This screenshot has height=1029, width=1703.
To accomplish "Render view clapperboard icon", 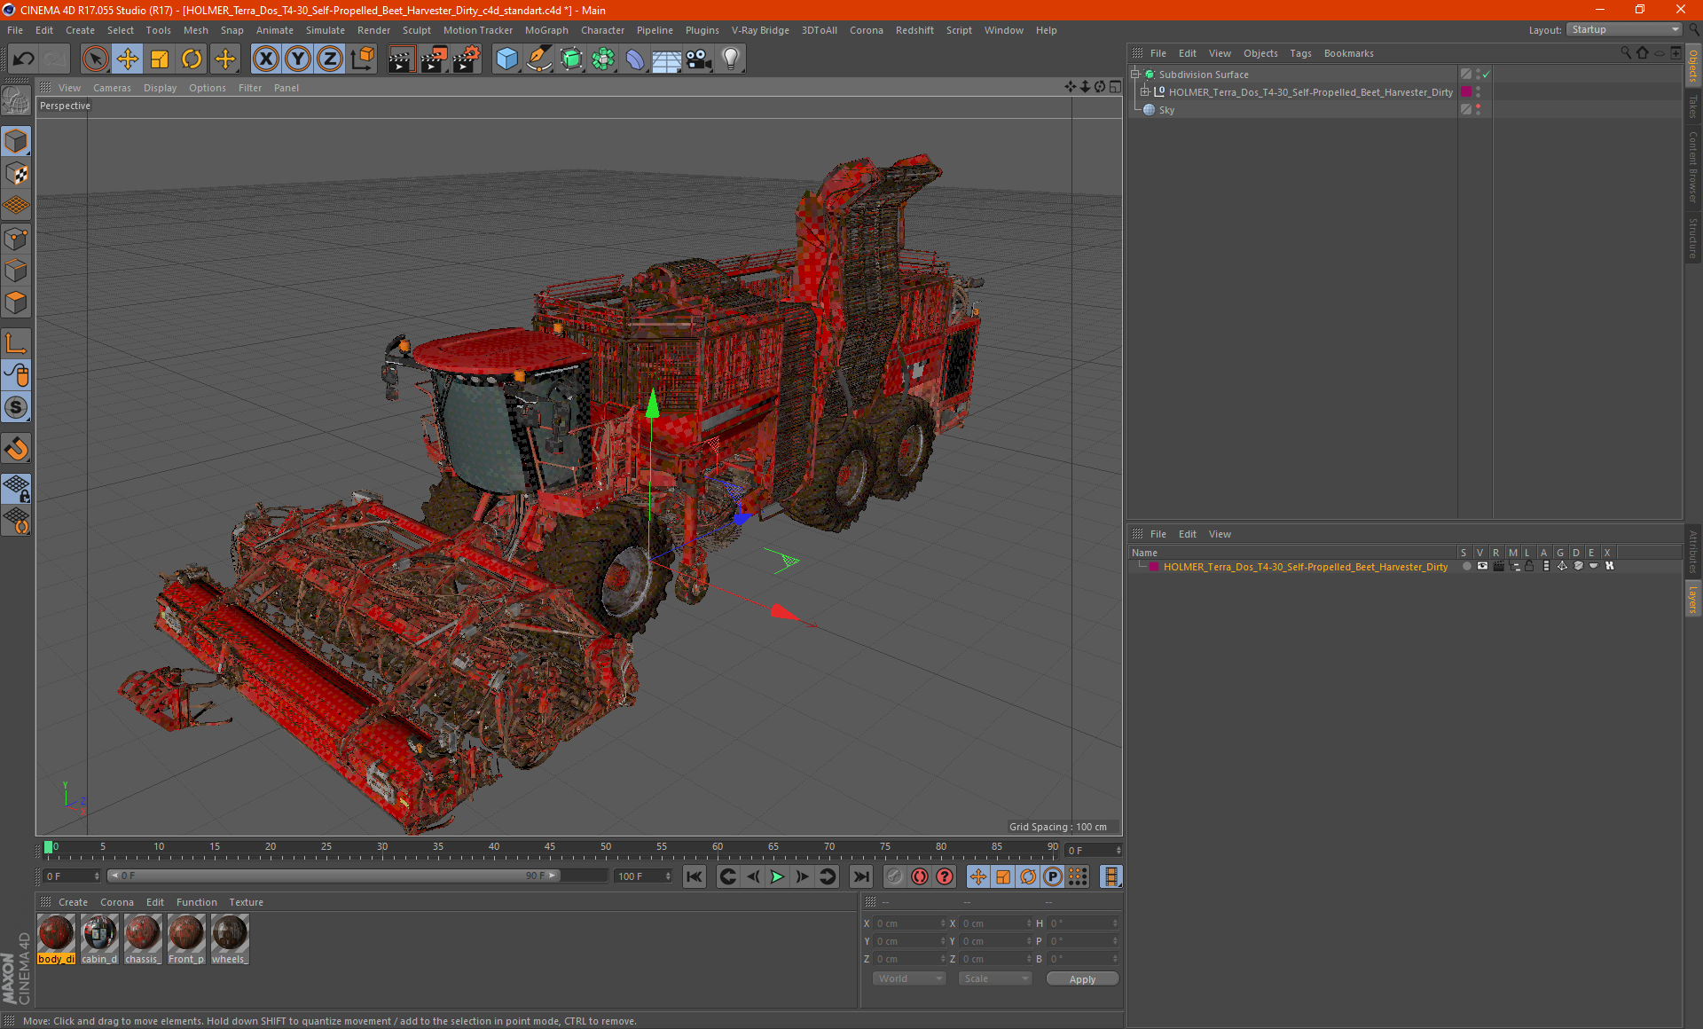I will (401, 59).
